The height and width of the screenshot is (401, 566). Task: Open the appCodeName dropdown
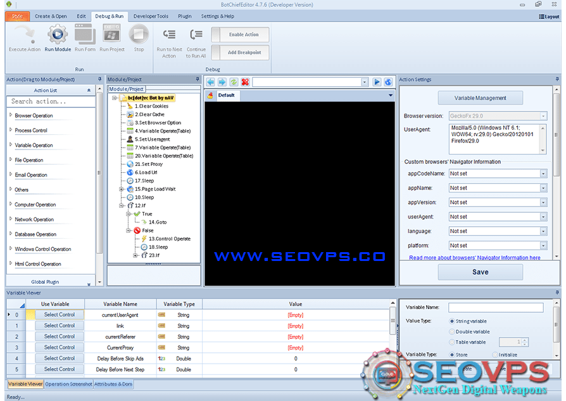[x=543, y=174]
